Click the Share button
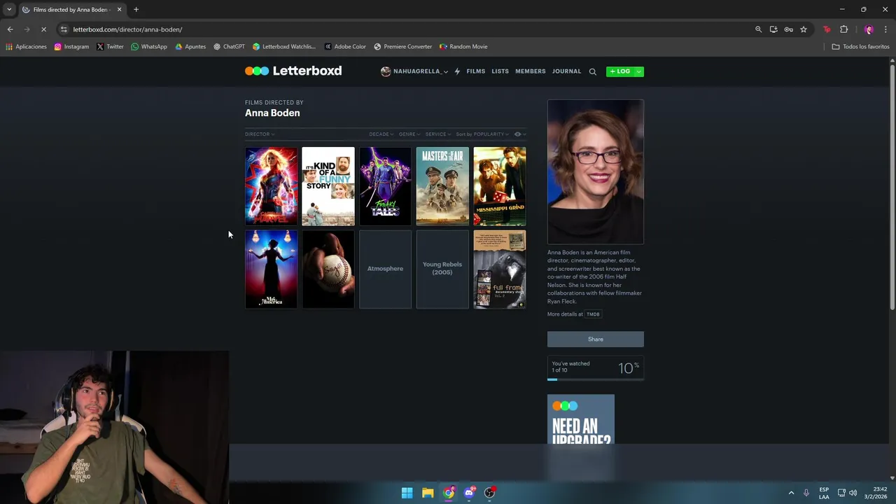The width and height of the screenshot is (896, 504). coord(596,339)
